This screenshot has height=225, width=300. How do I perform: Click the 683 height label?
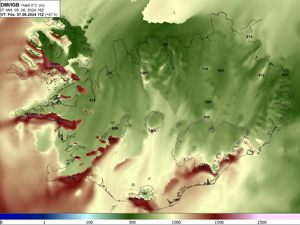(28, 114)
